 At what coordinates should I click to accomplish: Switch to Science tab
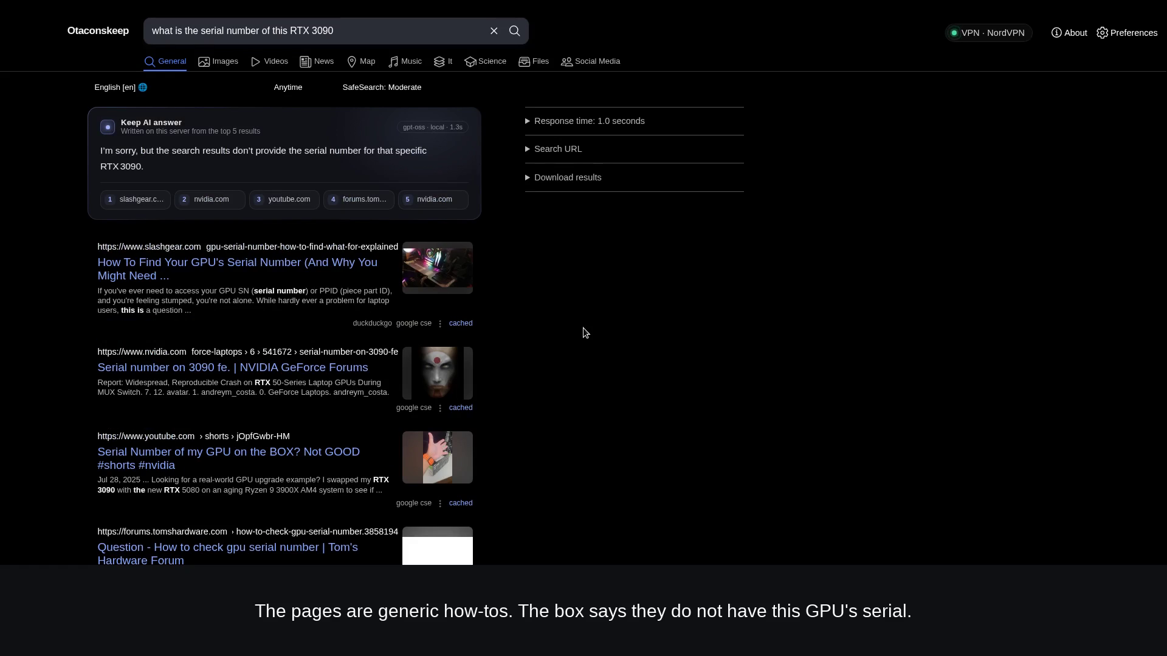pos(486,61)
